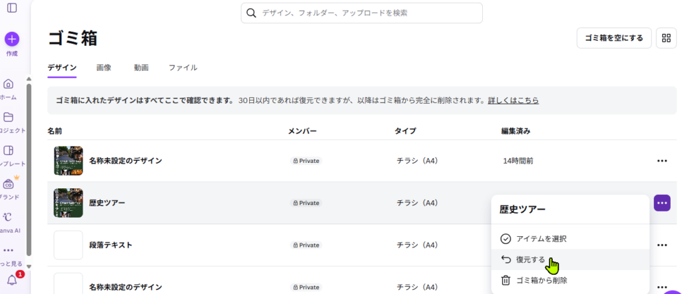Click the 段落テキスト design name

pyautogui.click(x=111, y=245)
